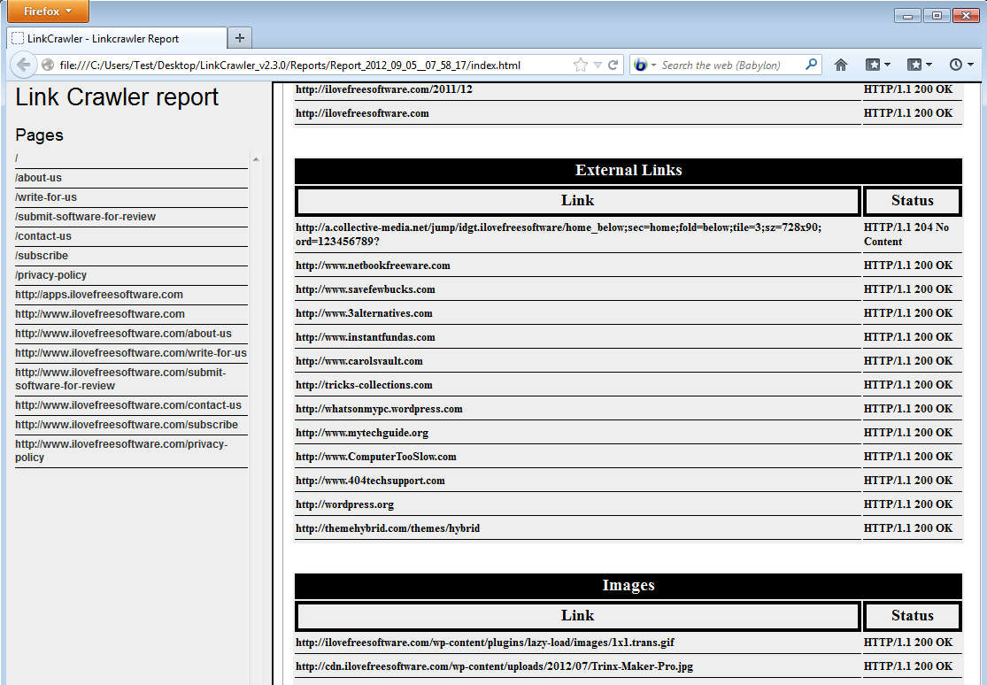The width and height of the screenshot is (987, 685).
Task: Open the Firefox application menu
Action: coord(45,12)
